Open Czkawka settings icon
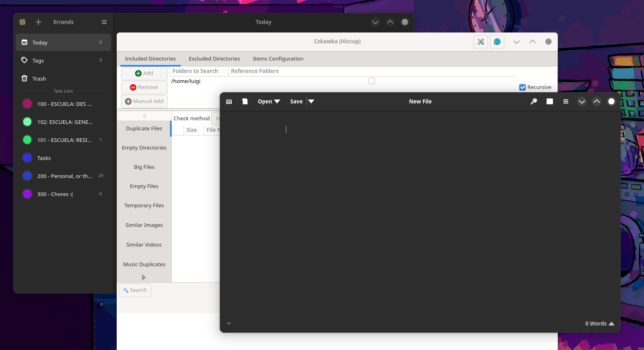Image resolution: width=644 pixels, height=350 pixels. [x=480, y=42]
